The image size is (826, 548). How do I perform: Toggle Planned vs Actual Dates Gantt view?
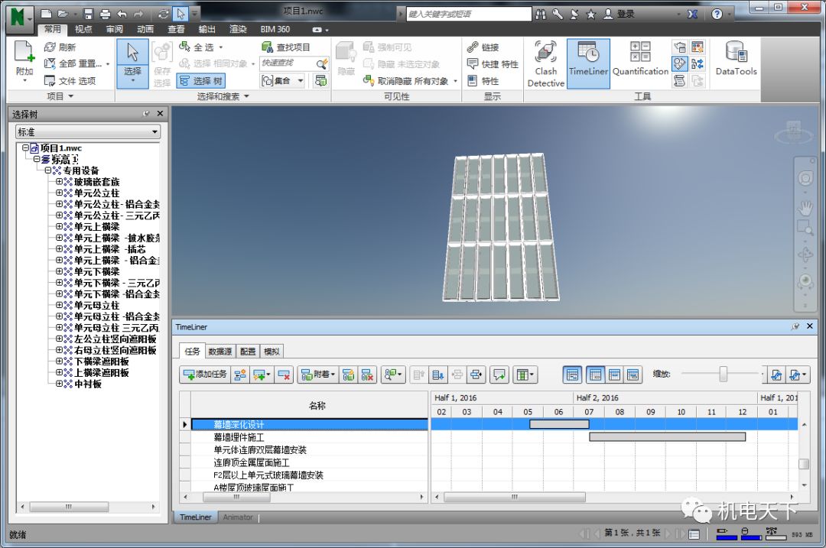click(633, 375)
